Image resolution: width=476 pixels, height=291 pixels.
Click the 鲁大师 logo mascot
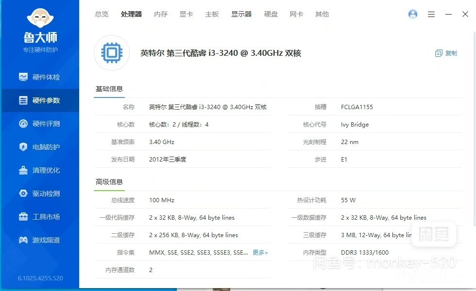click(x=40, y=17)
